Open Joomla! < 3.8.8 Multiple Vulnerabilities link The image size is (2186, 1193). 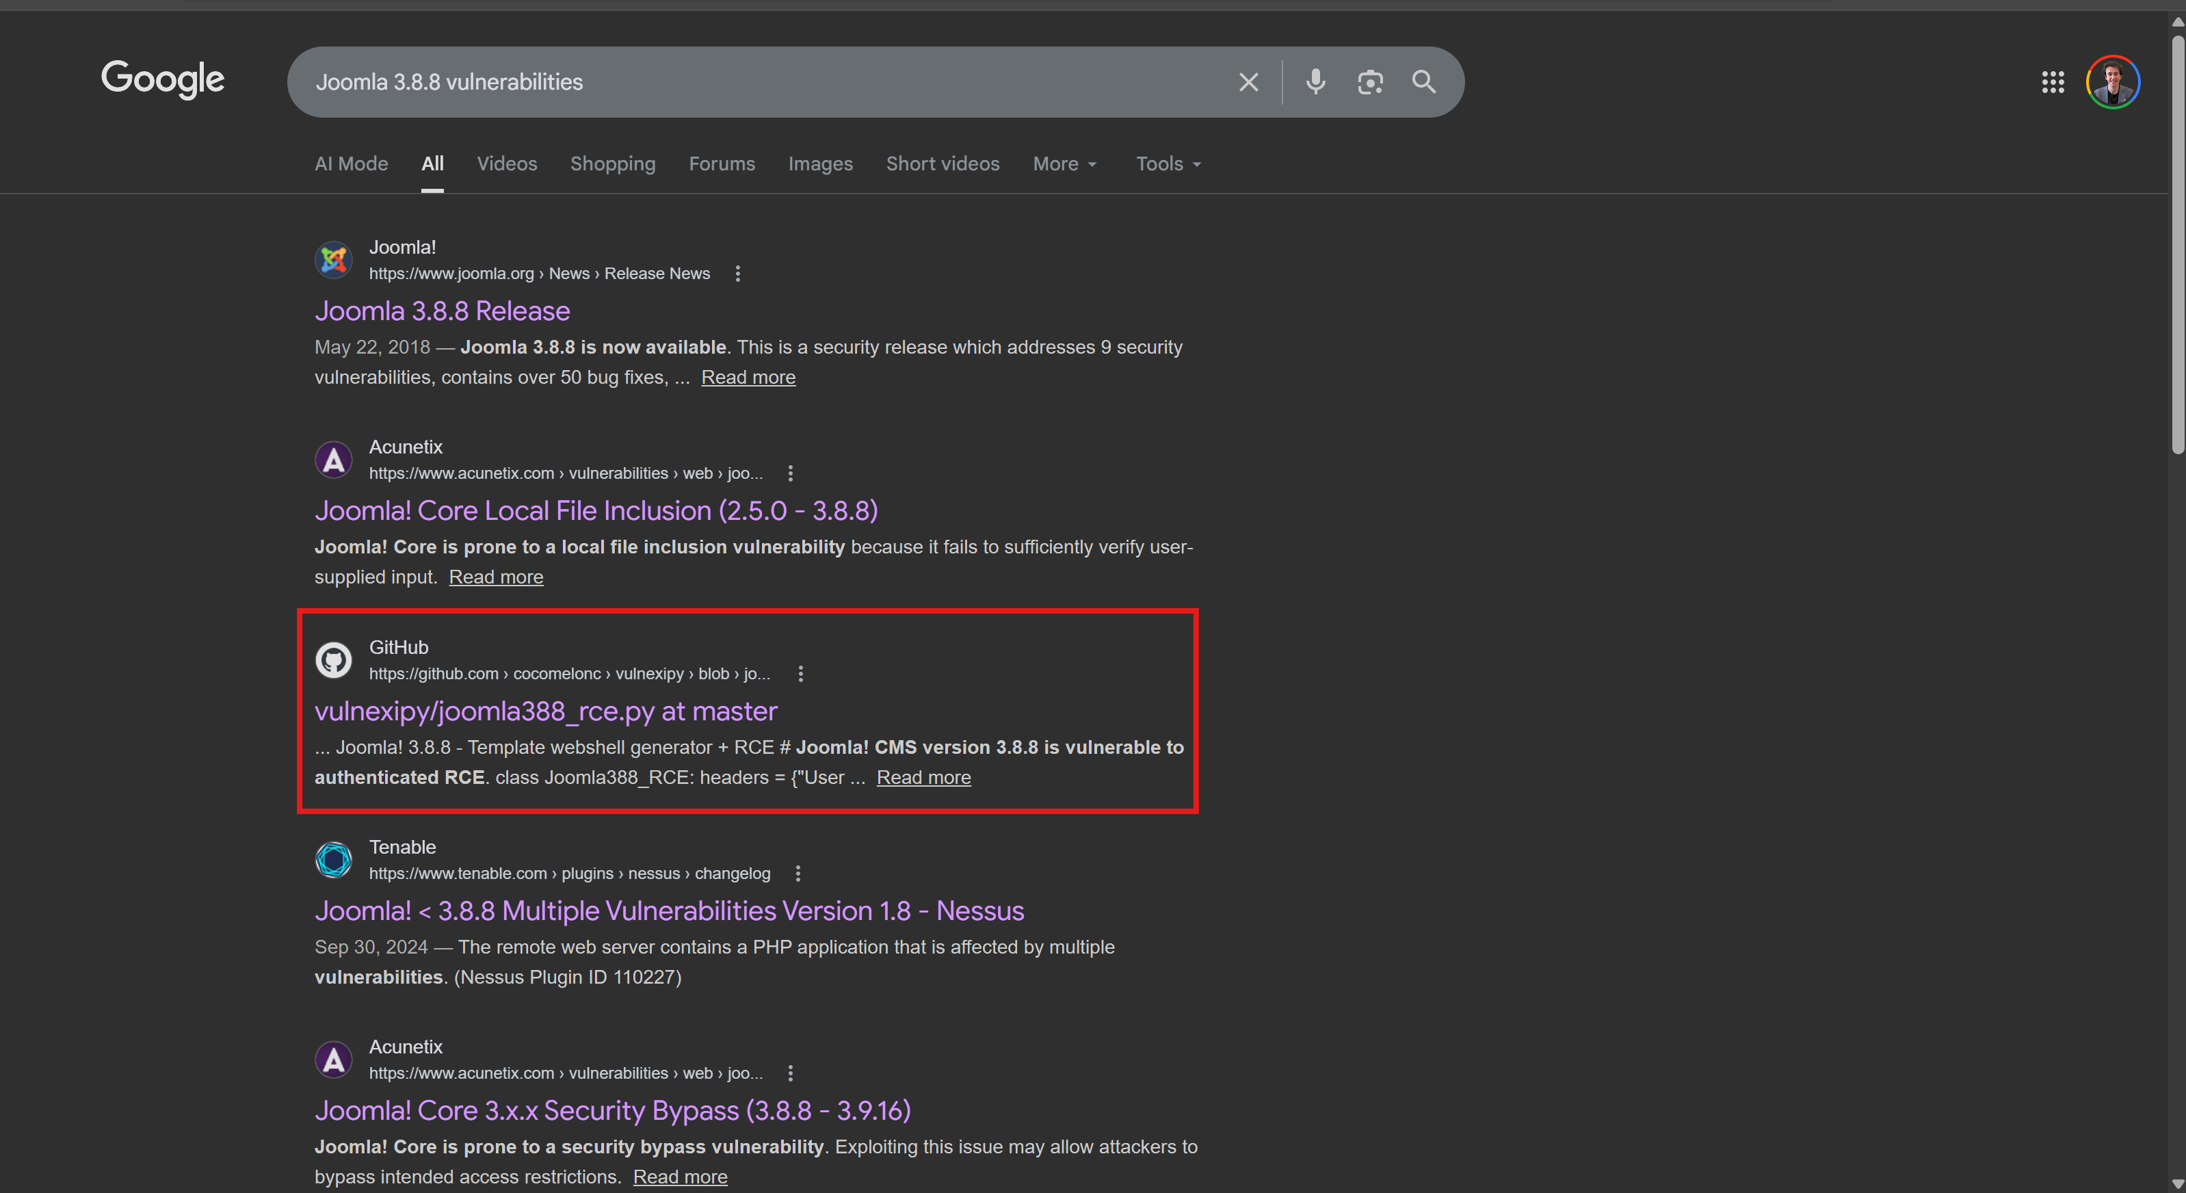point(670,911)
